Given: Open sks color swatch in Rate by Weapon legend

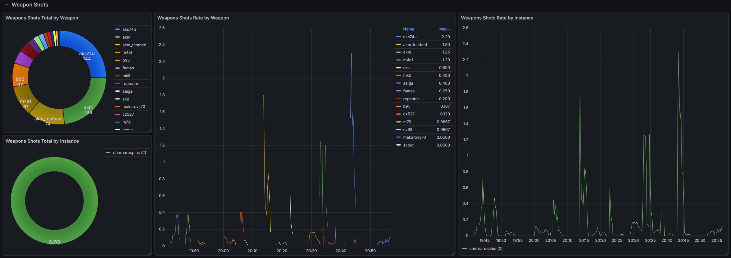Looking at the screenshot, I should point(399,68).
